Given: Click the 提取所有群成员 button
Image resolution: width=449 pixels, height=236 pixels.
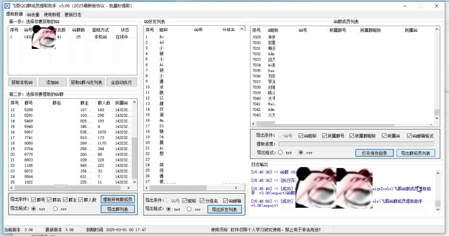Looking at the screenshot, I should tap(118, 200).
